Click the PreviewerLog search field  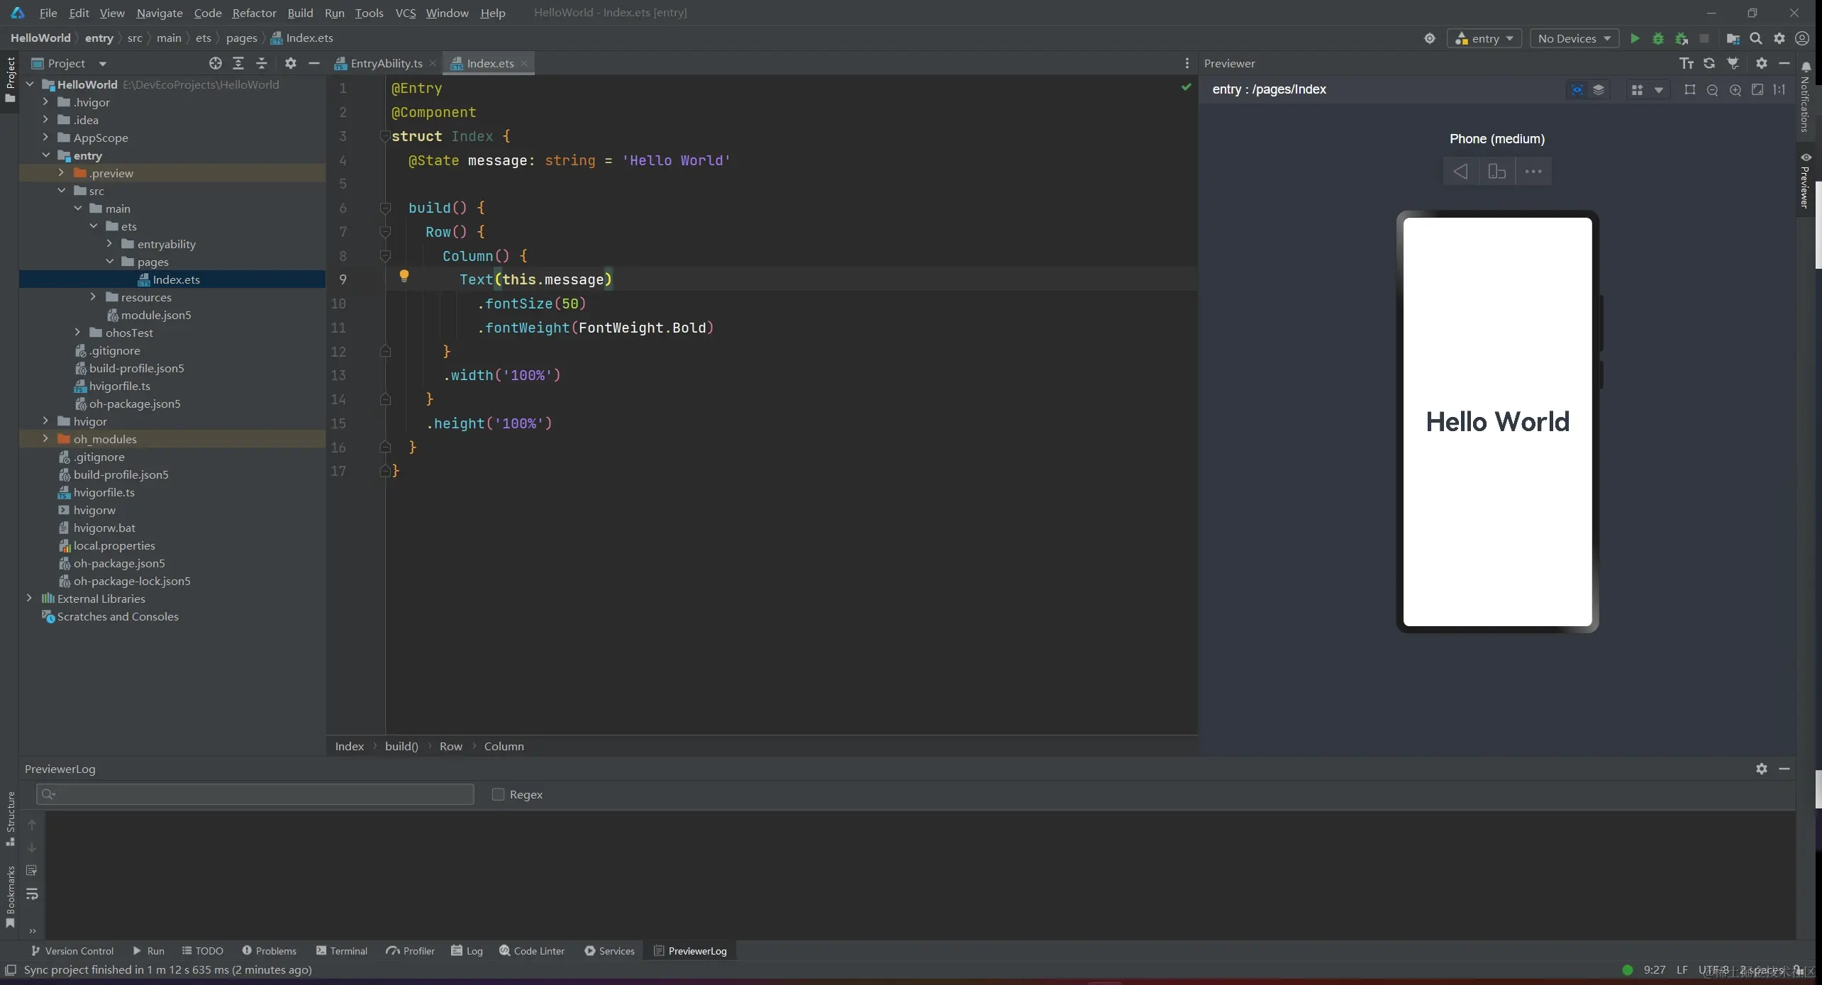coord(255,794)
